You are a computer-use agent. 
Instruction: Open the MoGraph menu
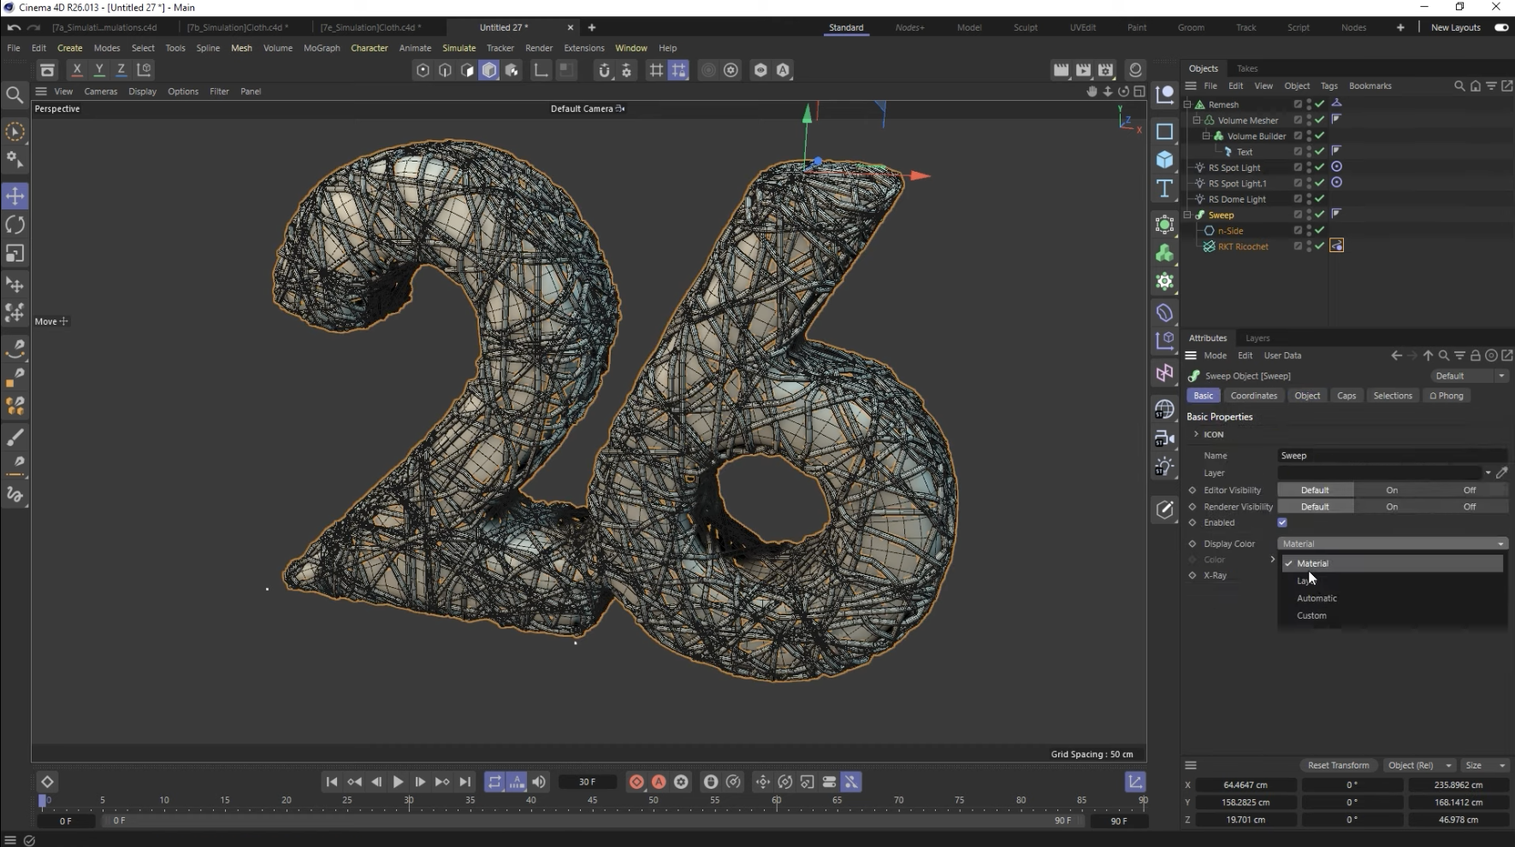tap(322, 48)
